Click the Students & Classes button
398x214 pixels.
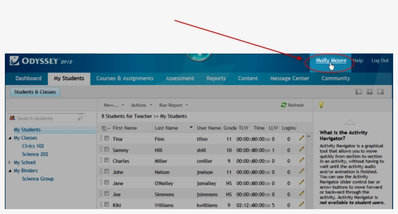[35, 92]
